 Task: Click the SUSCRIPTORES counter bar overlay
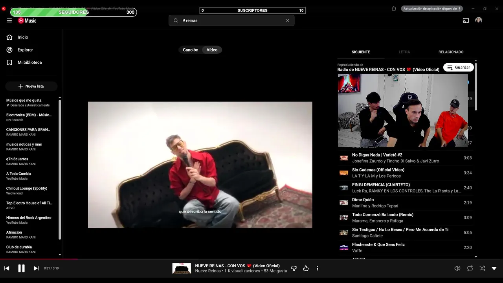[252, 11]
